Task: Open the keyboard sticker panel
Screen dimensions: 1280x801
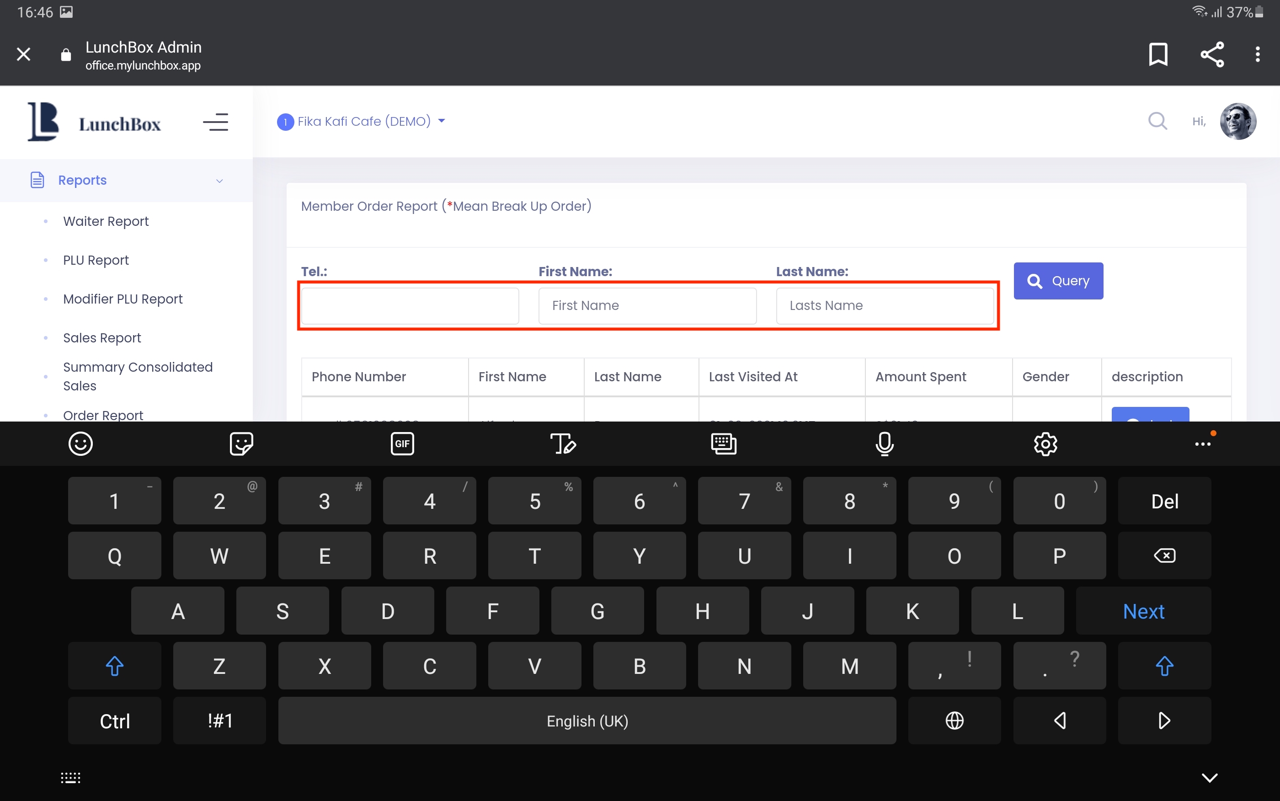Action: pyautogui.click(x=241, y=443)
